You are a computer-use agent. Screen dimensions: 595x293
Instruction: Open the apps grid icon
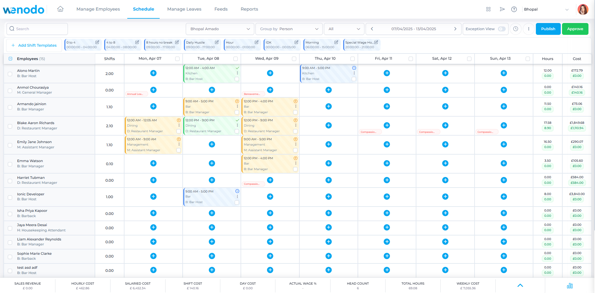488,9
